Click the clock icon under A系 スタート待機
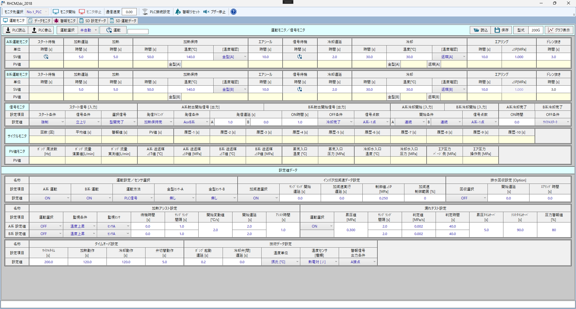Image resolution: width=576 pixels, height=309 pixels. 46,57
